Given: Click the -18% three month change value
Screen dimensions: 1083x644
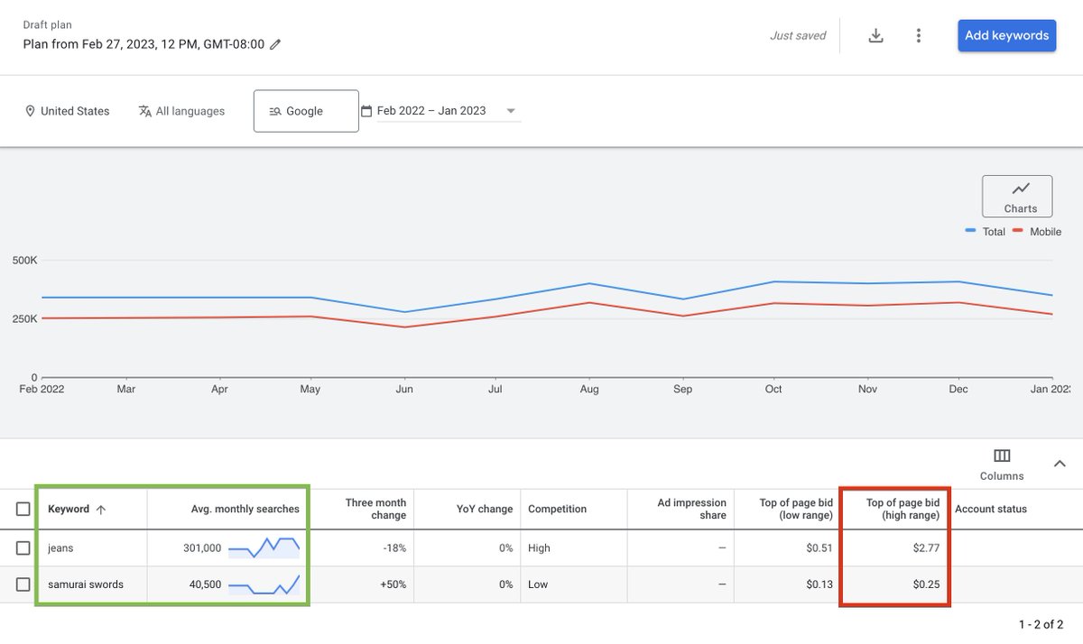Looking at the screenshot, I should click(394, 547).
